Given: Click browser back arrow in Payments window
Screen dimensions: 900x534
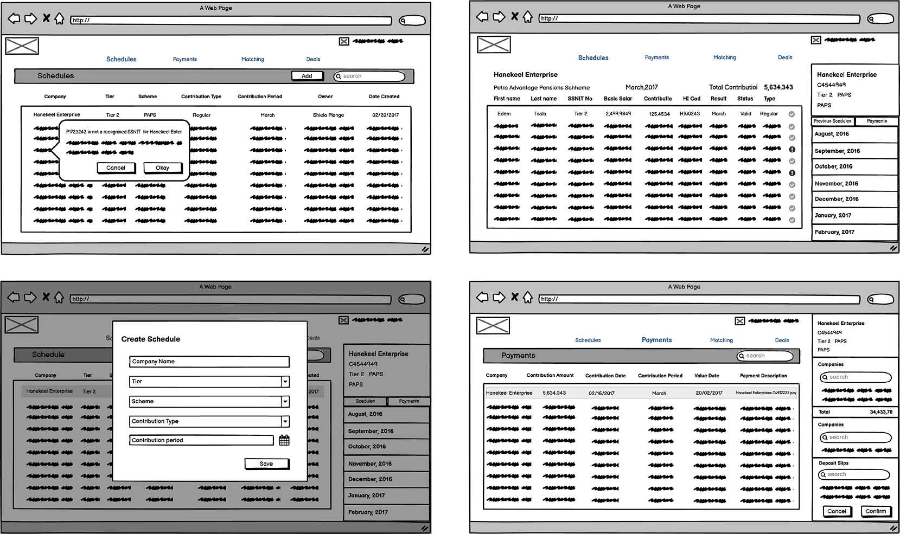Looking at the screenshot, I should [482, 298].
